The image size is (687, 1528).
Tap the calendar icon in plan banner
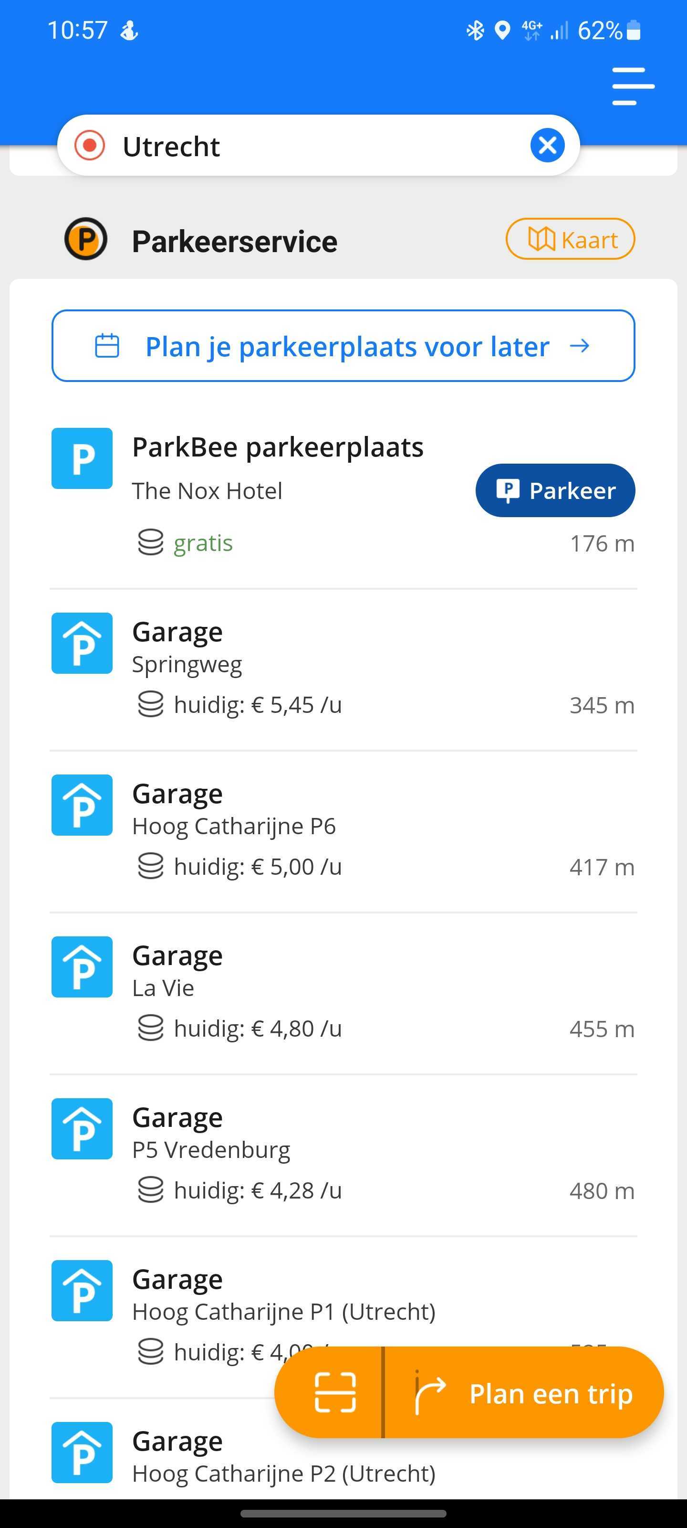point(107,346)
